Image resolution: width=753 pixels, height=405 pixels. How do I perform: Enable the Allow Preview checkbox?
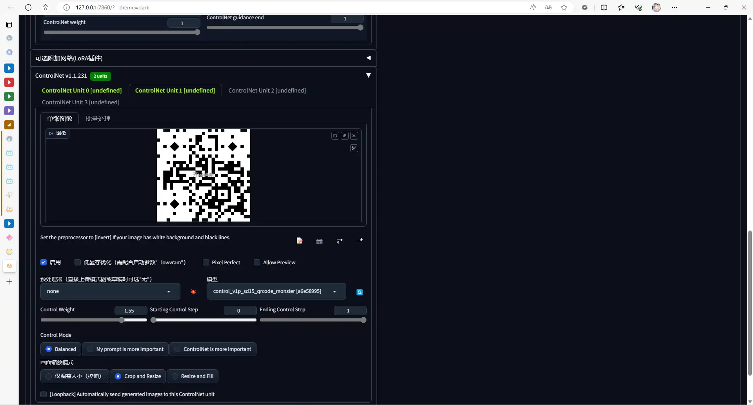coord(257,262)
